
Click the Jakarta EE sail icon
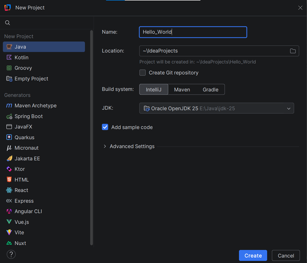pyautogui.click(x=9, y=159)
